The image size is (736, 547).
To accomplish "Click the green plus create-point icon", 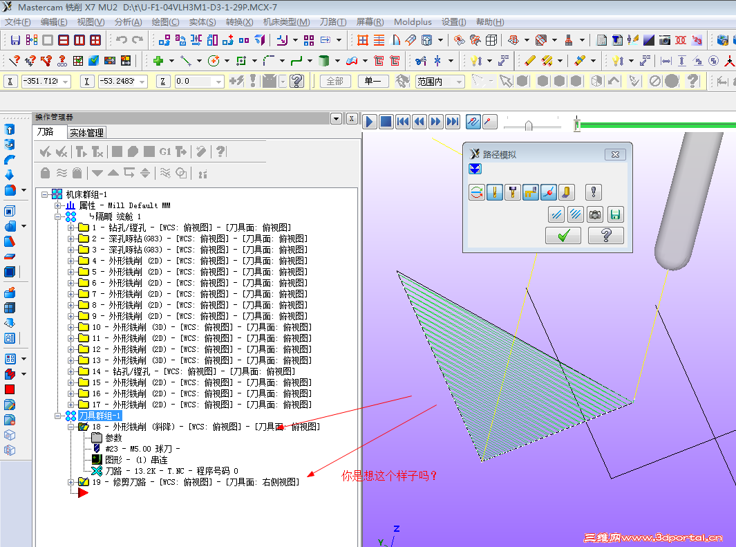I will (158, 61).
